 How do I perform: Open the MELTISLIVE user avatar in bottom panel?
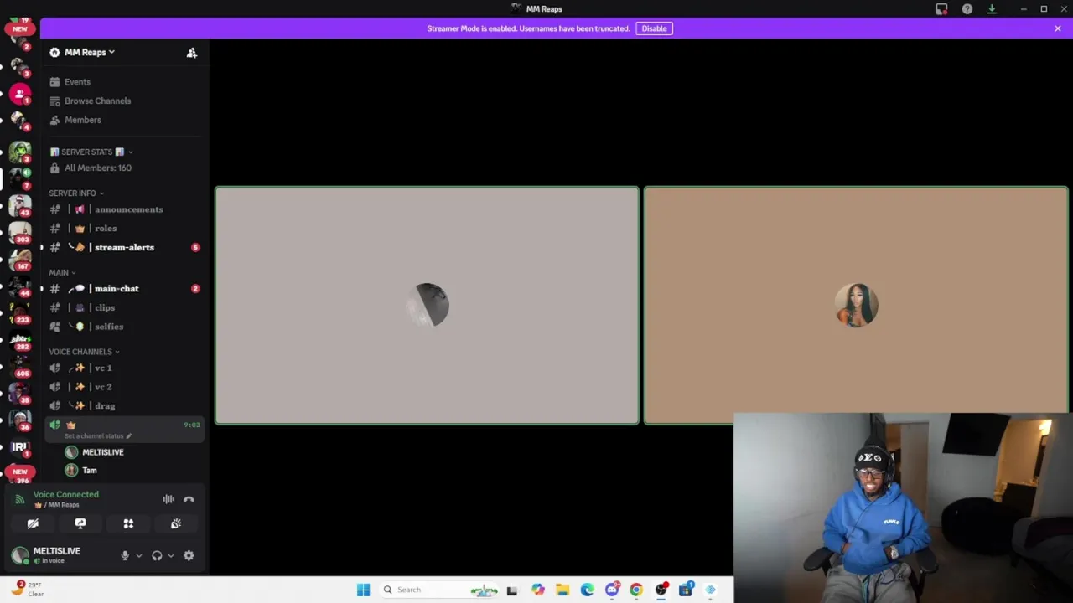[x=20, y=555]
